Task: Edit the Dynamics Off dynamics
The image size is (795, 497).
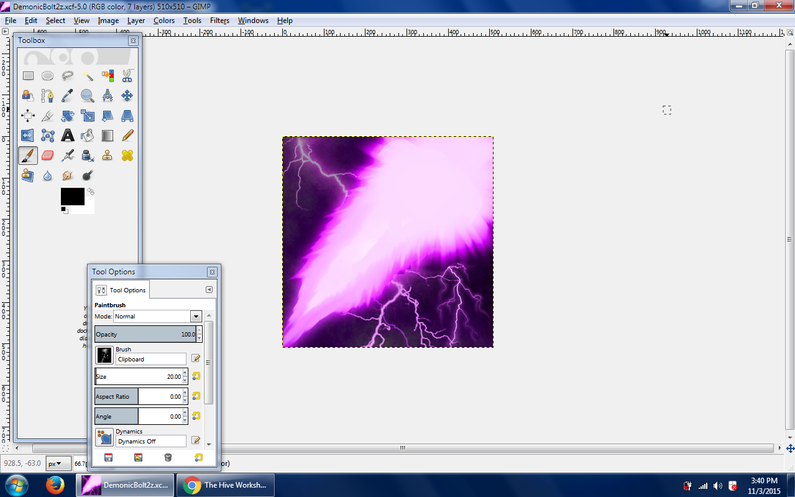Action: pos(196,440)
